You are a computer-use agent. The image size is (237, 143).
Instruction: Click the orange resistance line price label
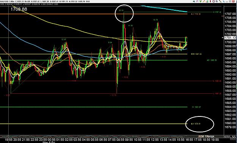pyautogui.click(x=196, y=14)
